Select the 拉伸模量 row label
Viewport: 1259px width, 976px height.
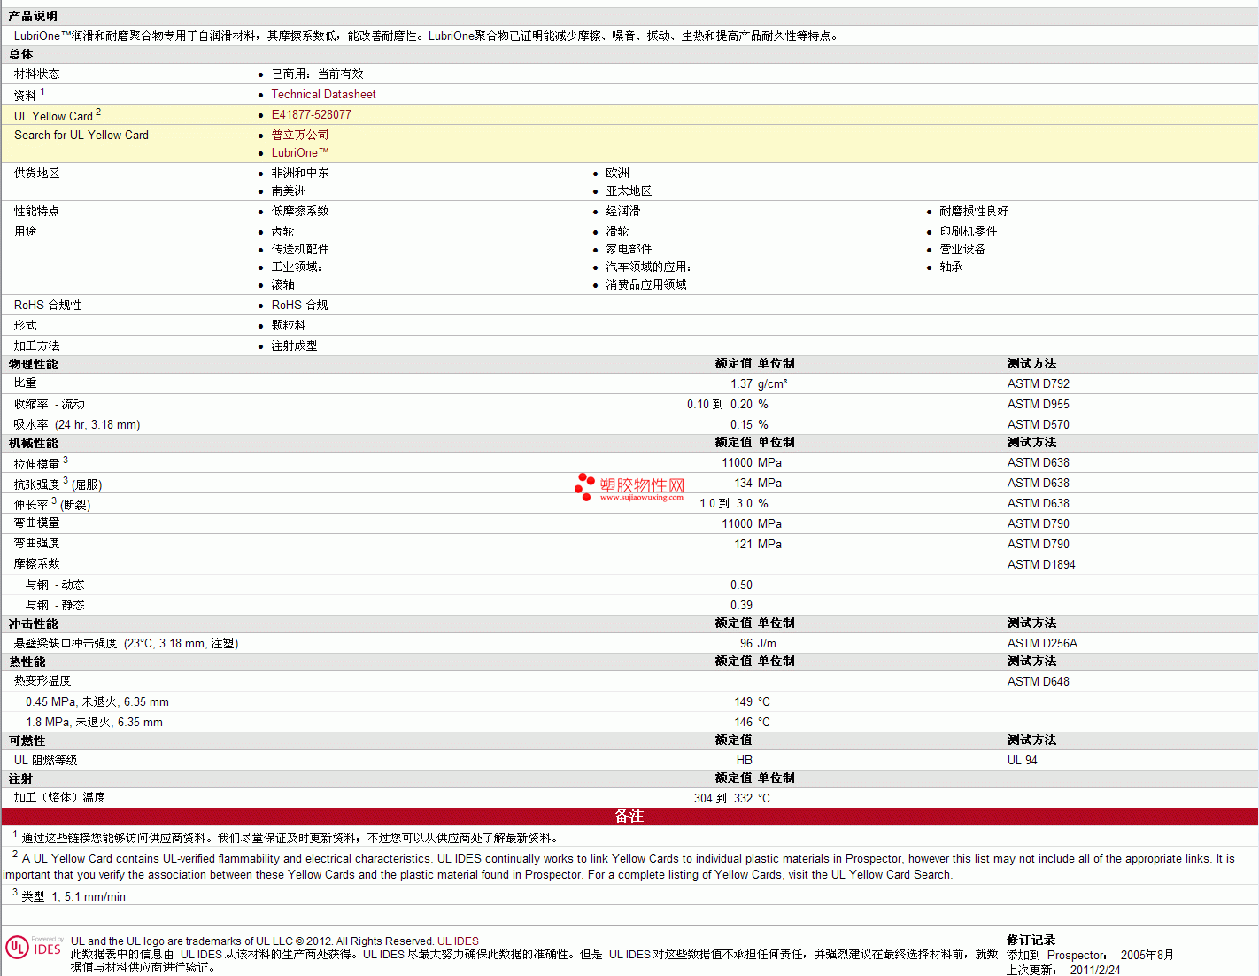coord(41,462)
